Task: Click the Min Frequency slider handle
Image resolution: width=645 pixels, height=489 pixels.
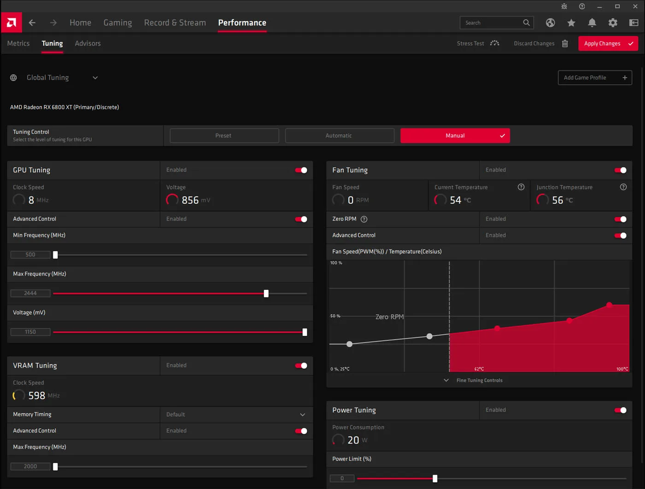Action: [x=55, y=255]
